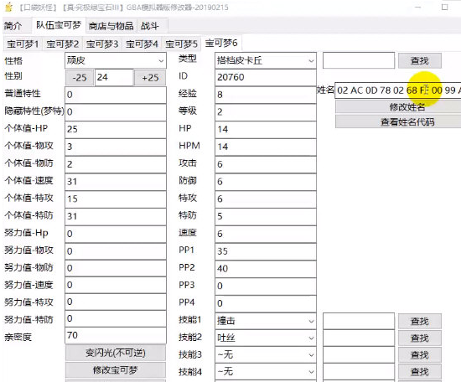Click the HP current value field
Image resolution: width=461 pixels, height=382 pixels.
pos(266,129)
